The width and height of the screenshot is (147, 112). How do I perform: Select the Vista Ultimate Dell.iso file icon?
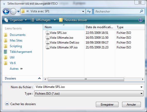tap(47, 43)
